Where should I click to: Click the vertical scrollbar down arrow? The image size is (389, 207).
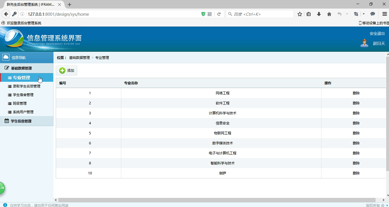(388, 195)
